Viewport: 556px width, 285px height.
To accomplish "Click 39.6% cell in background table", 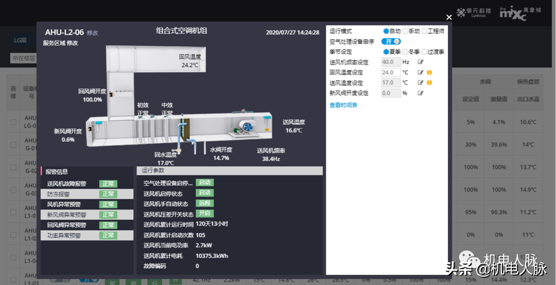I will pyautogui.click(x=498, y=145).
